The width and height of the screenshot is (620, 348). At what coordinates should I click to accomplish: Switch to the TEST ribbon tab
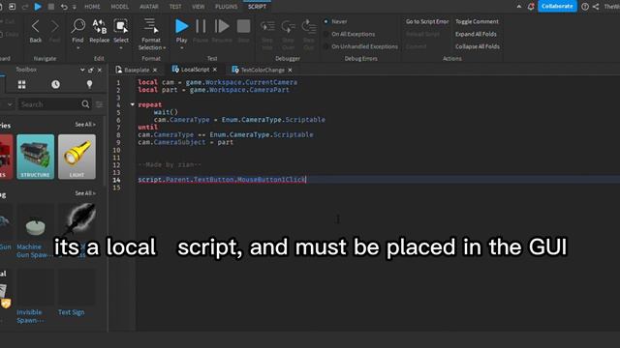click(175, 7)
